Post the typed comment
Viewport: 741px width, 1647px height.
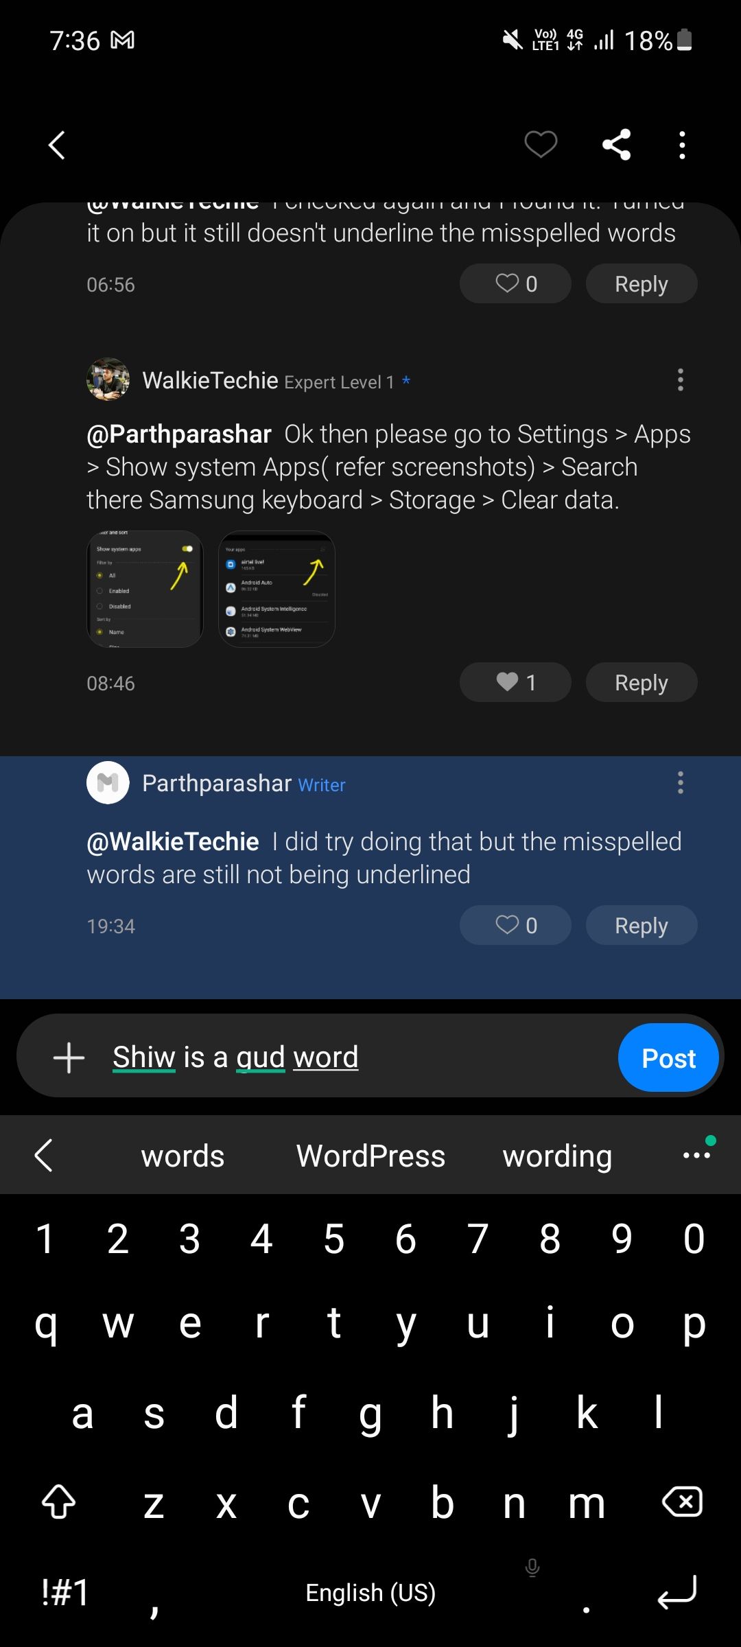(x=668, y=1057)
